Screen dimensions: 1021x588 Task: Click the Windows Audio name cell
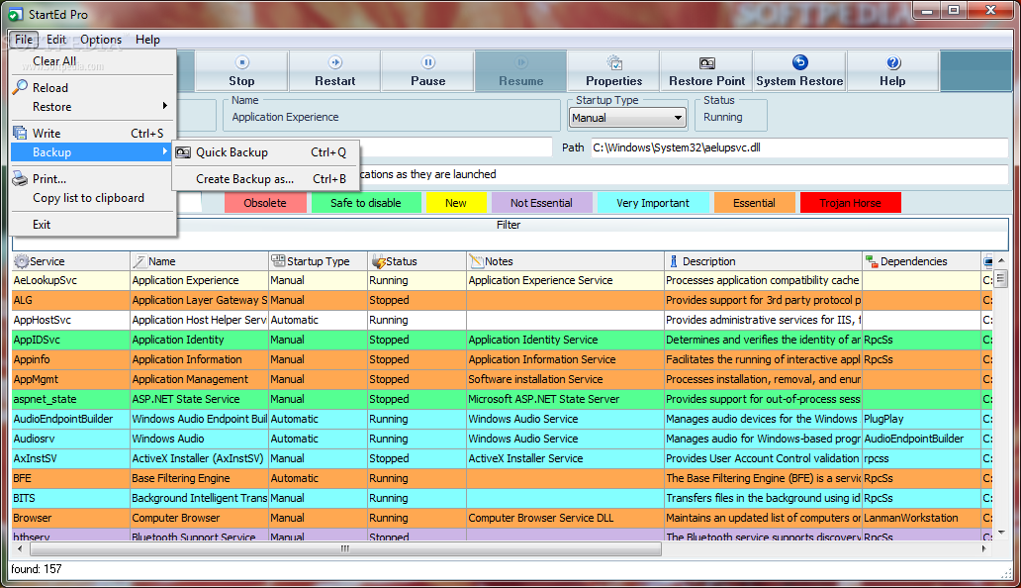(x=199, y=439)
